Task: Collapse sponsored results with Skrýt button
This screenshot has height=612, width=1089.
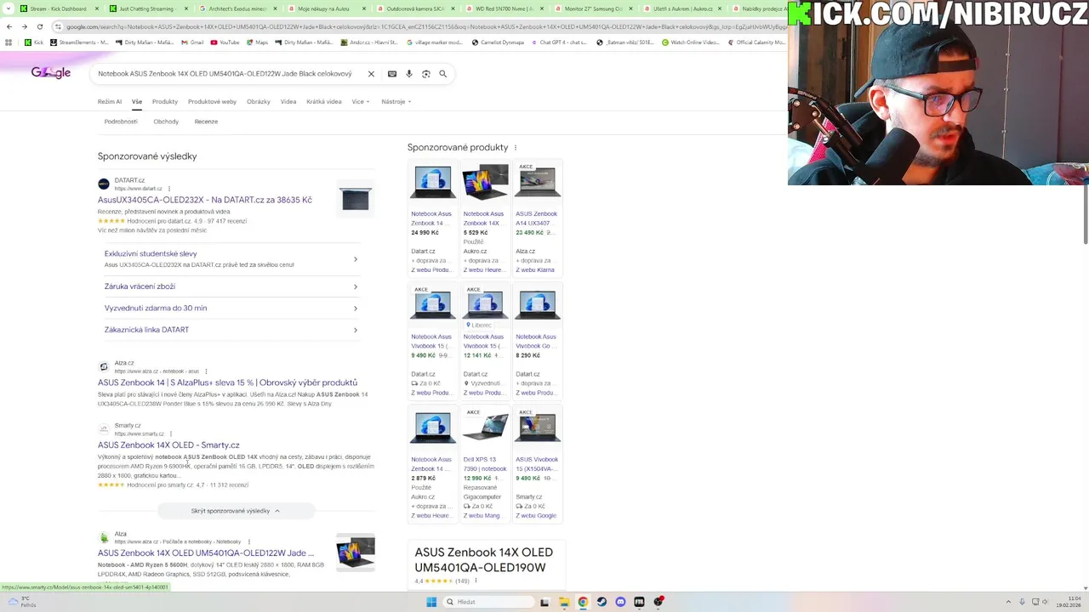Action: (x=236, y=511)
